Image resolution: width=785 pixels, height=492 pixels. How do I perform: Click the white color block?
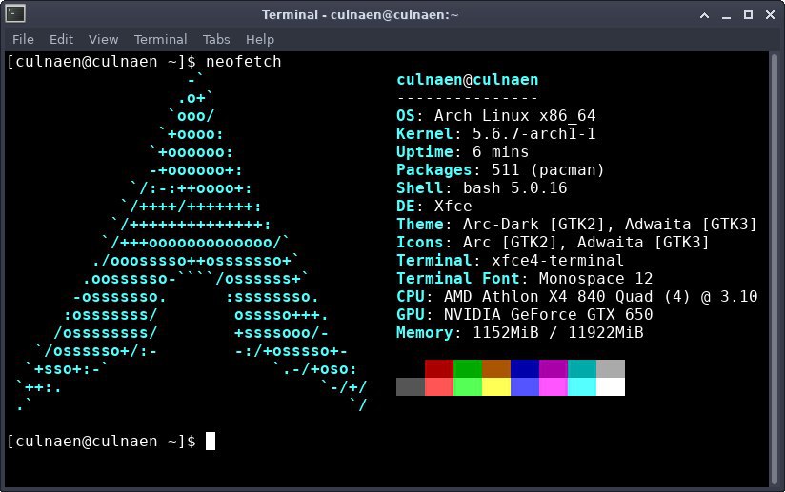611,386
